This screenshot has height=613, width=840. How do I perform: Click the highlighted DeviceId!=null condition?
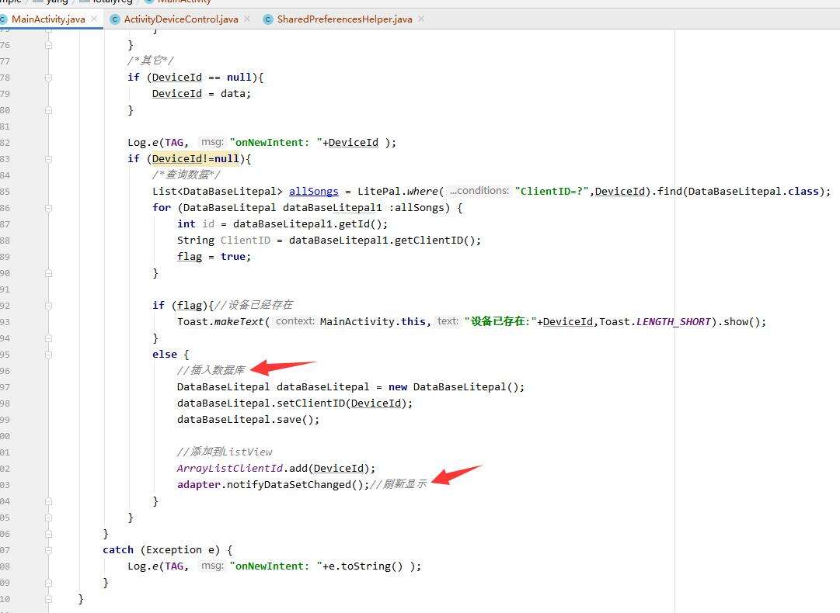(x=195, y=159)
